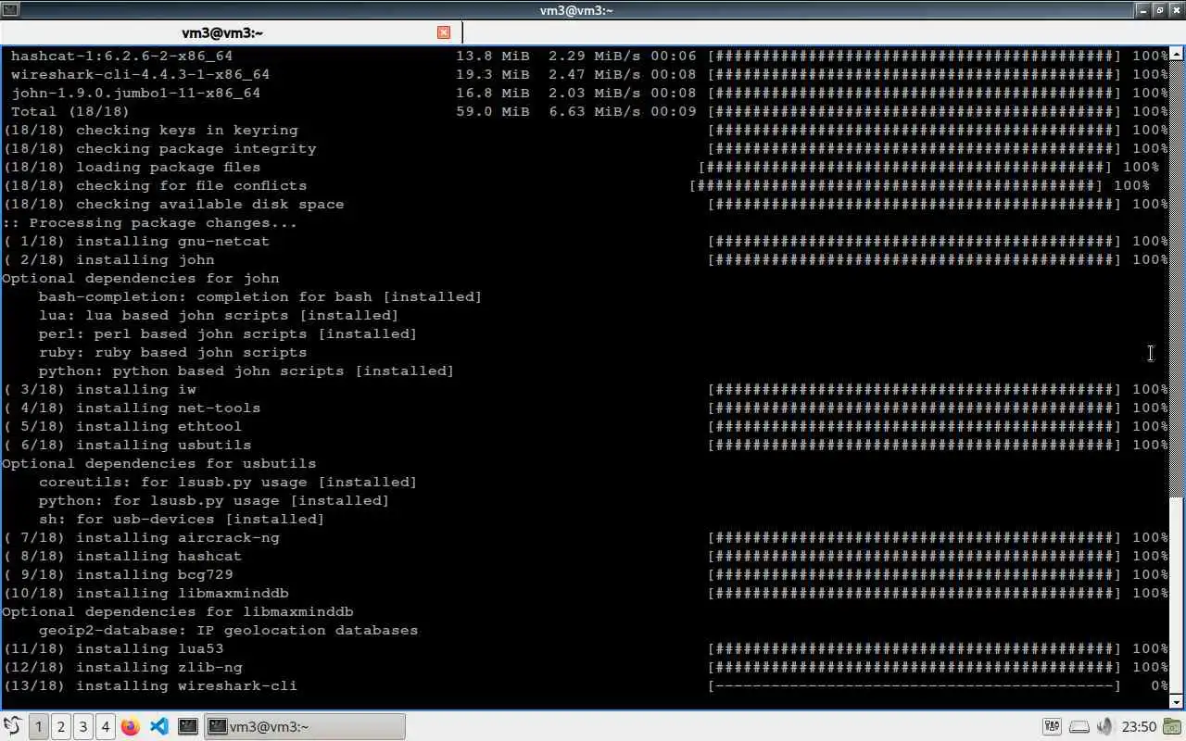Close the terminal window
This screenshot has height=741, width=1186.
click(x=1176, y=10)
